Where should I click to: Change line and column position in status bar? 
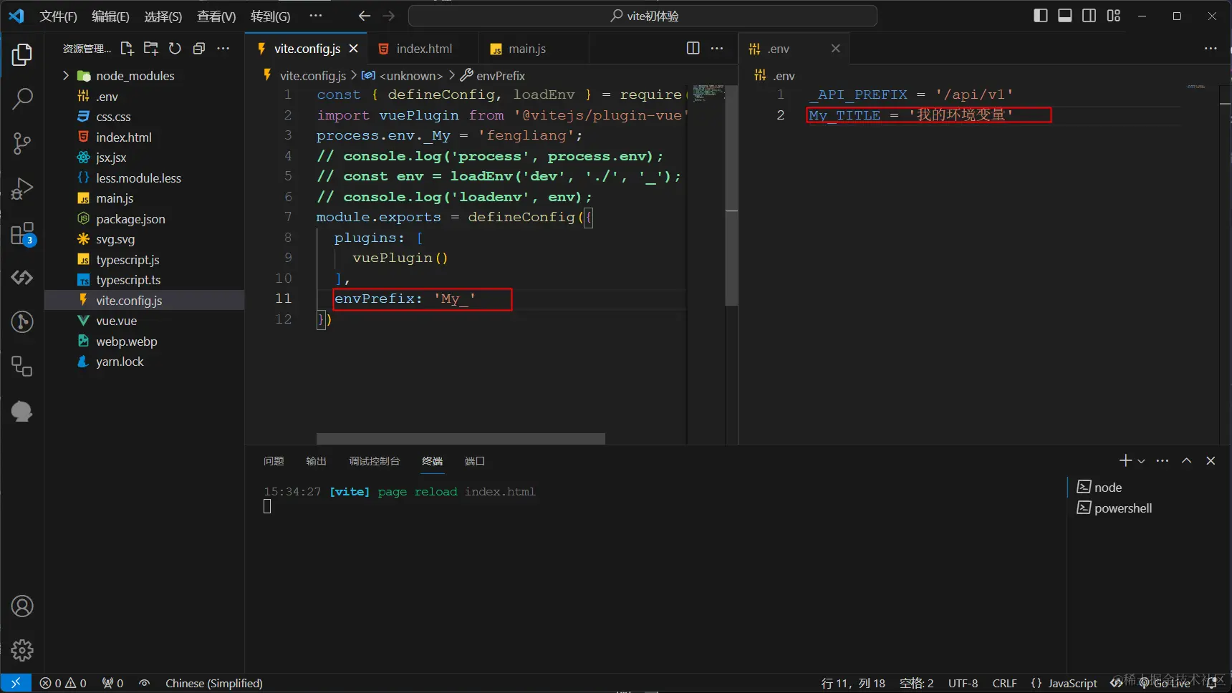point(853,683)
